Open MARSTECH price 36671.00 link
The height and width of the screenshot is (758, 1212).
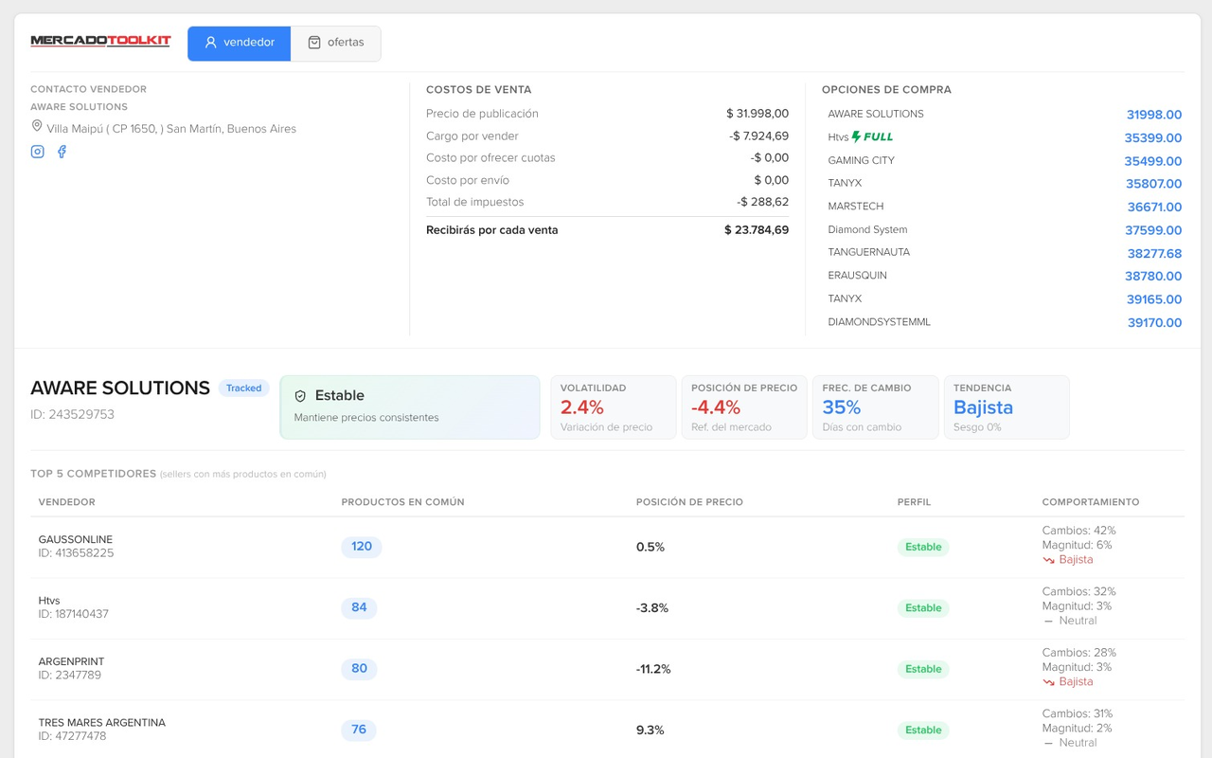point(1154,207)
